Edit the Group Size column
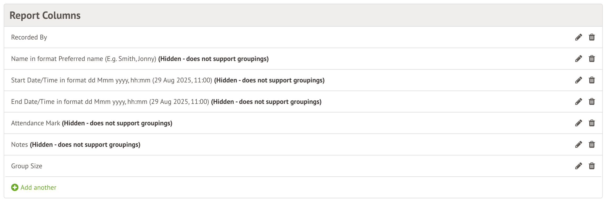 point(578,166)
